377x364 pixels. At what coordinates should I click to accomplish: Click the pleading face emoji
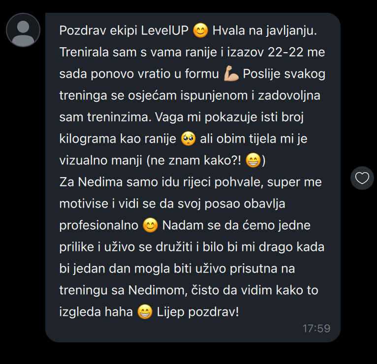coord(188,139)
